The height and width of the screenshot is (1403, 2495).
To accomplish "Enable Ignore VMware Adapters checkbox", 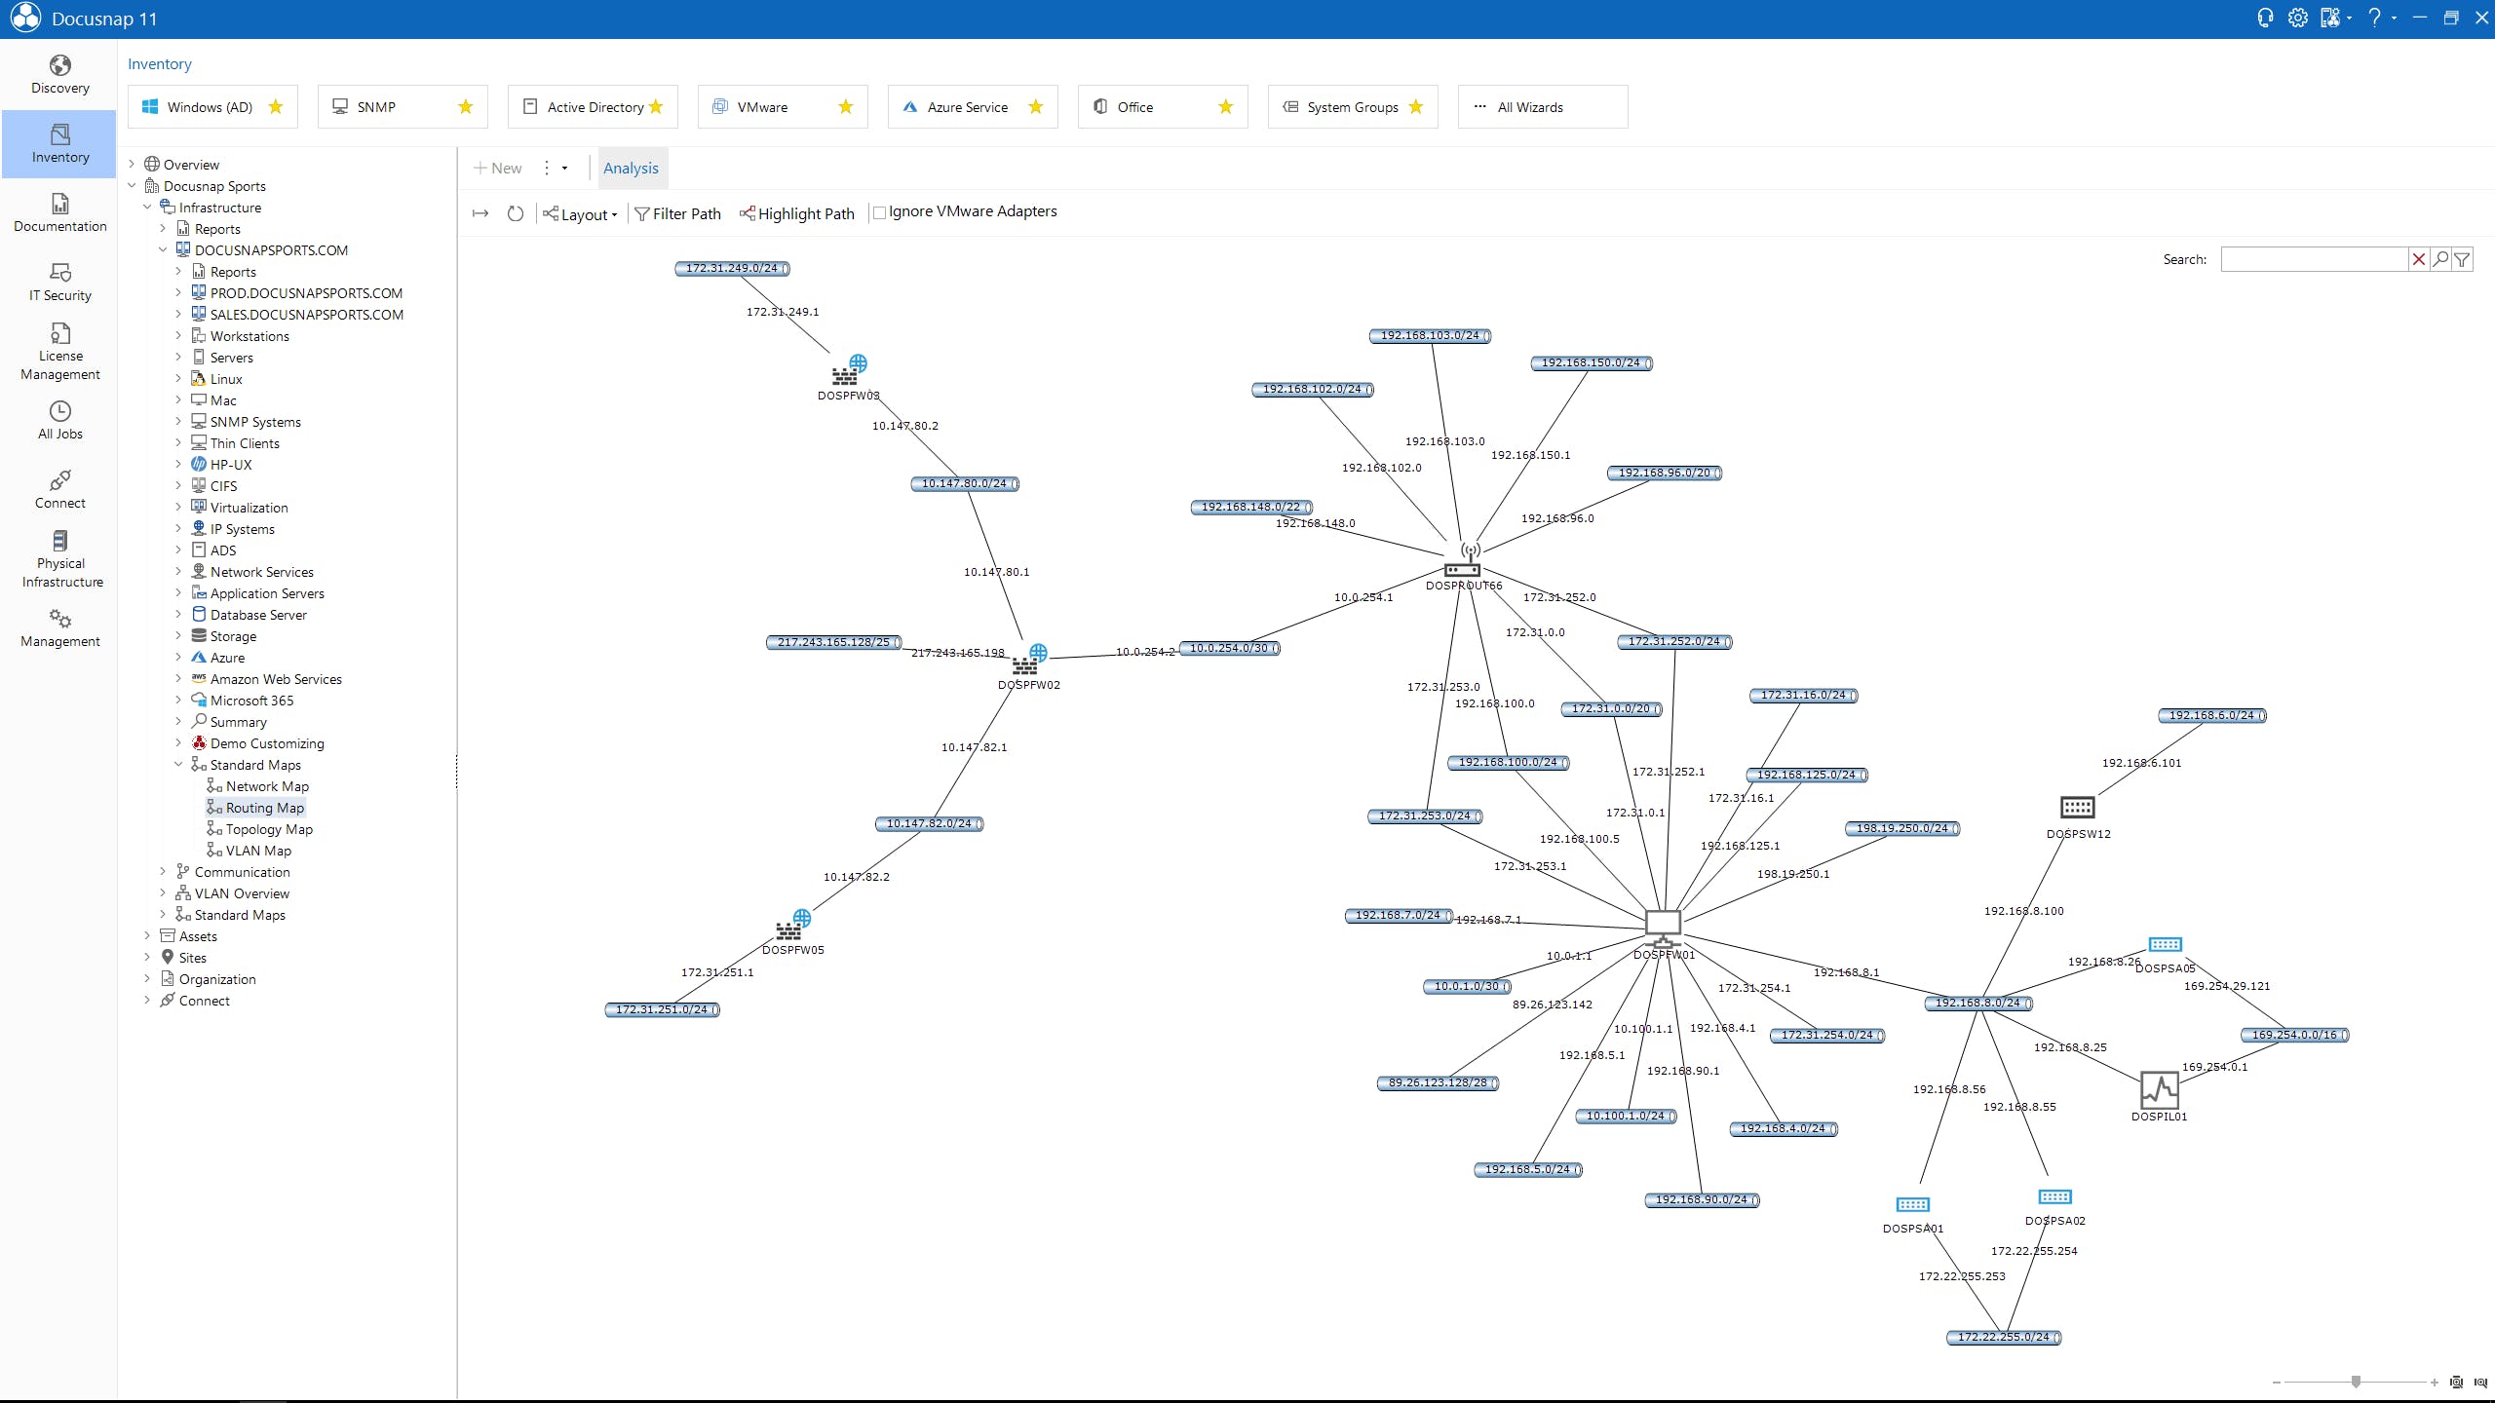I will point(879,212).
